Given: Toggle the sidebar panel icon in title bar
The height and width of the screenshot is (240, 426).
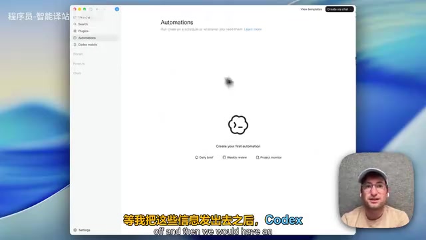Looking at the screenshot, I should click(91, 9).
